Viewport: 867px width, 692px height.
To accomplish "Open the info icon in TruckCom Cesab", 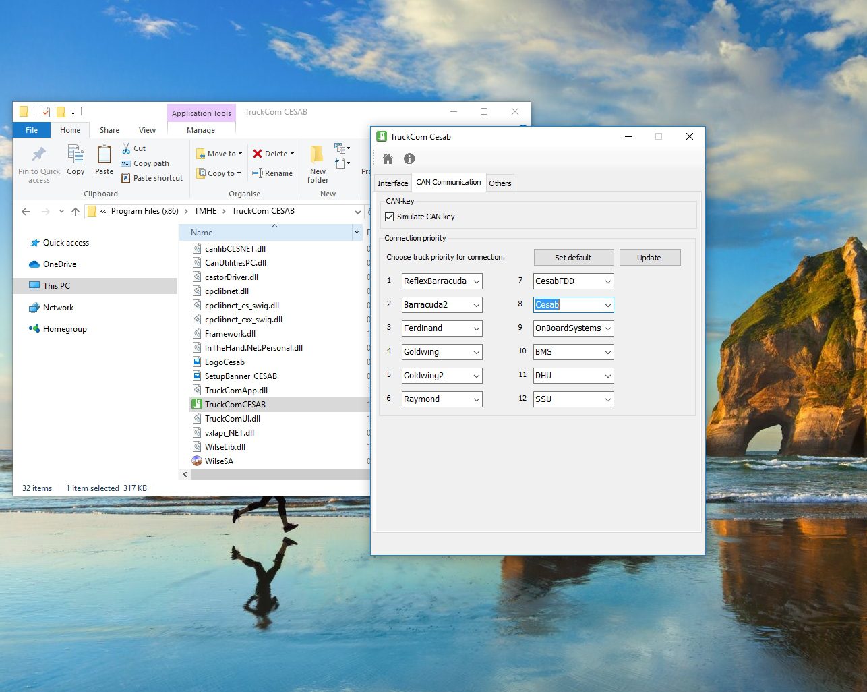I will pos(409,159).
